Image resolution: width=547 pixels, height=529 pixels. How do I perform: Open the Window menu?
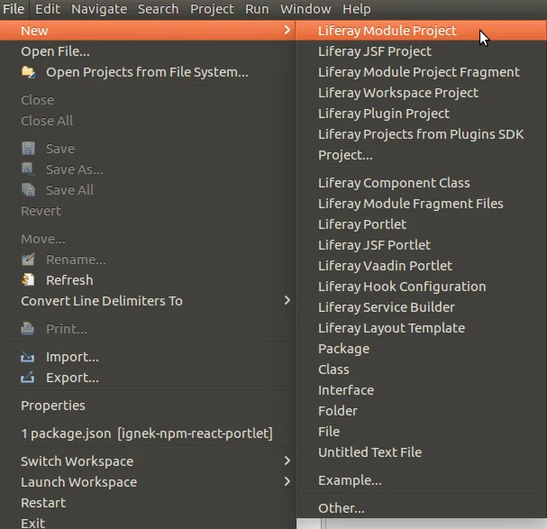coord(305,9)
